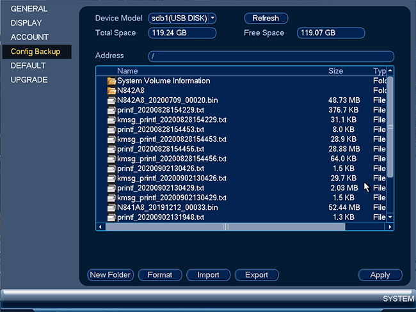Click the '28.88 MB' size value
The width and height of the screenshot is (416, 312).
point(344,149)
